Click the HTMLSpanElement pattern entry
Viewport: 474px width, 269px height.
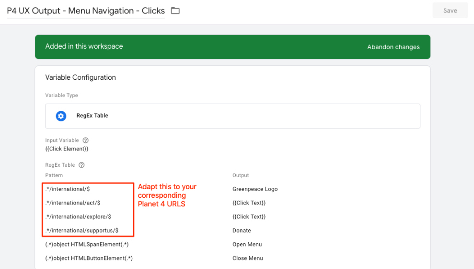pos(87,244)
